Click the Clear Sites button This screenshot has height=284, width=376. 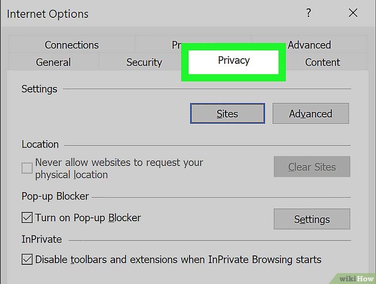click(312, 167)
